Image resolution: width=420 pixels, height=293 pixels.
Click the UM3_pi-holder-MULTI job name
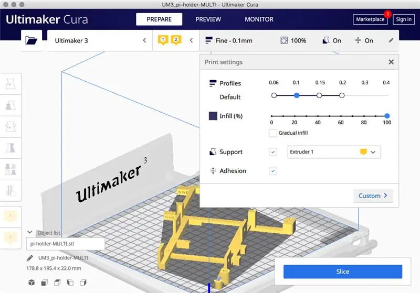click(x=63, y=258)
